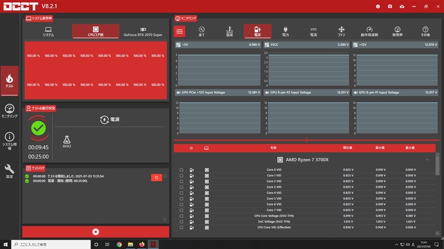Open Task View in taskbar
This screenshot has width=444, height=249.
pos(108,245)
